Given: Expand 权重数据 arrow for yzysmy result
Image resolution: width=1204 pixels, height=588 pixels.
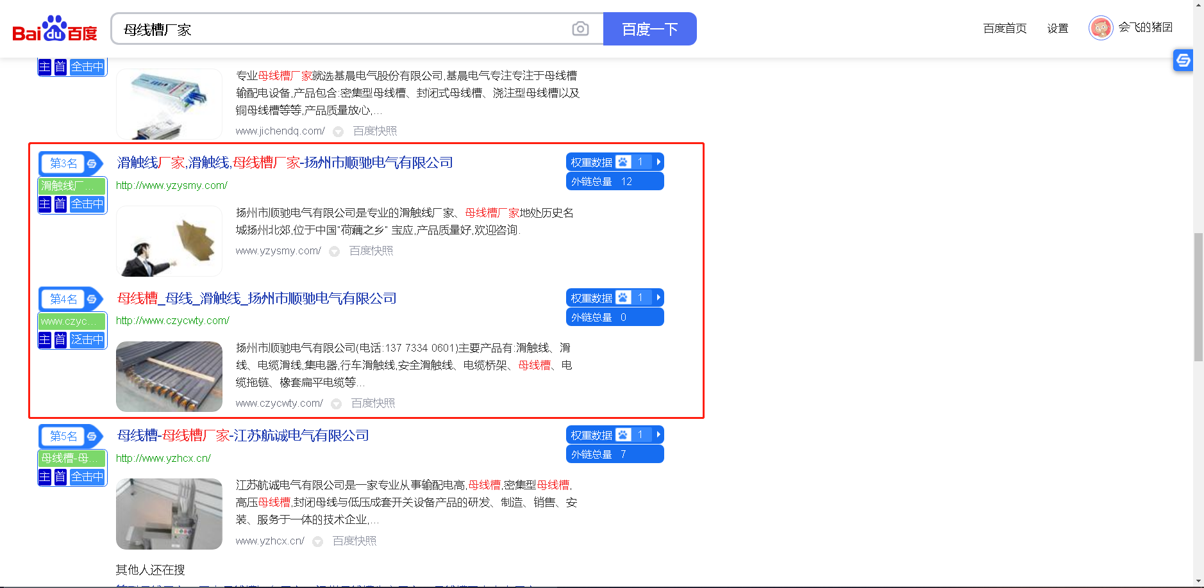Looking at the screenshot, I should pos(658,162).
